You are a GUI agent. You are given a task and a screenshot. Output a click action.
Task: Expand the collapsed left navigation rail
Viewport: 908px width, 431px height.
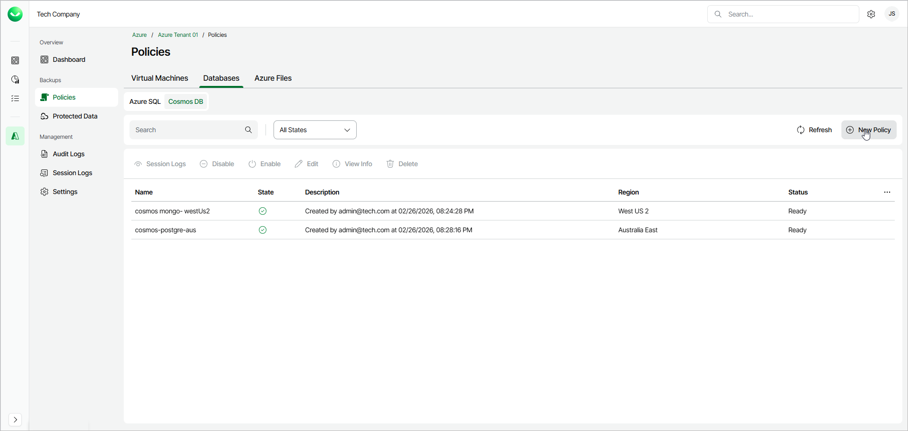pos(15,420)
